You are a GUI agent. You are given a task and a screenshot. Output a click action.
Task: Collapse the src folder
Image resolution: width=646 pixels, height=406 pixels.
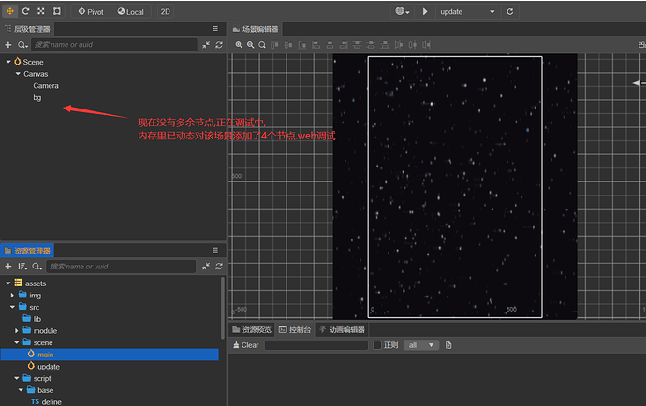pyautogui.click(x=12, y=307)
